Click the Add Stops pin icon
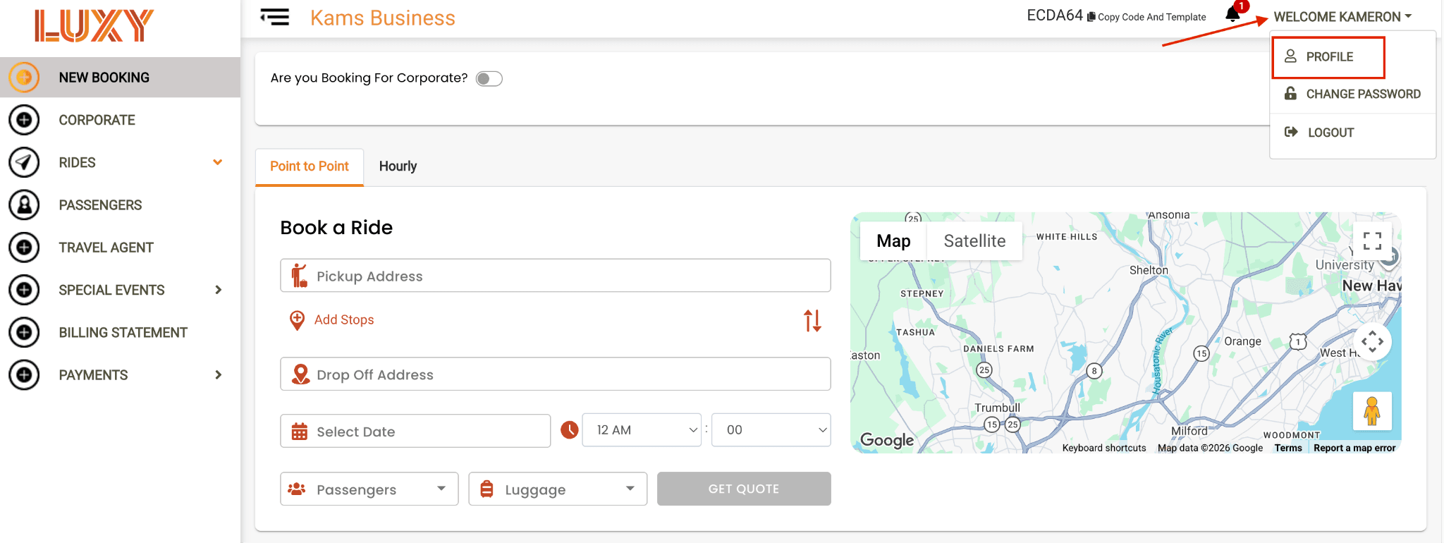The width and height of the screenshot is (1444, 543). pyautogui.click(x=298, y=320)
